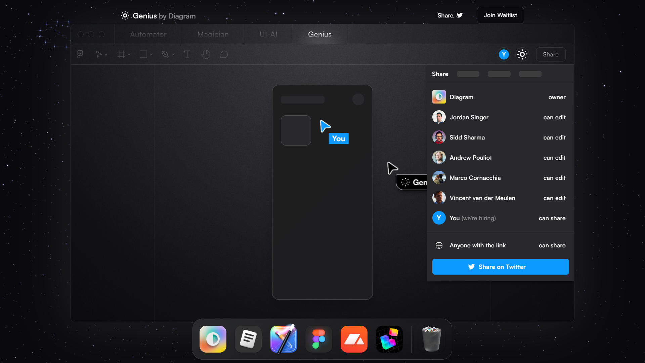
Task: Click the blue You cursor label on canvas
Action: click(x=339, y=138)
